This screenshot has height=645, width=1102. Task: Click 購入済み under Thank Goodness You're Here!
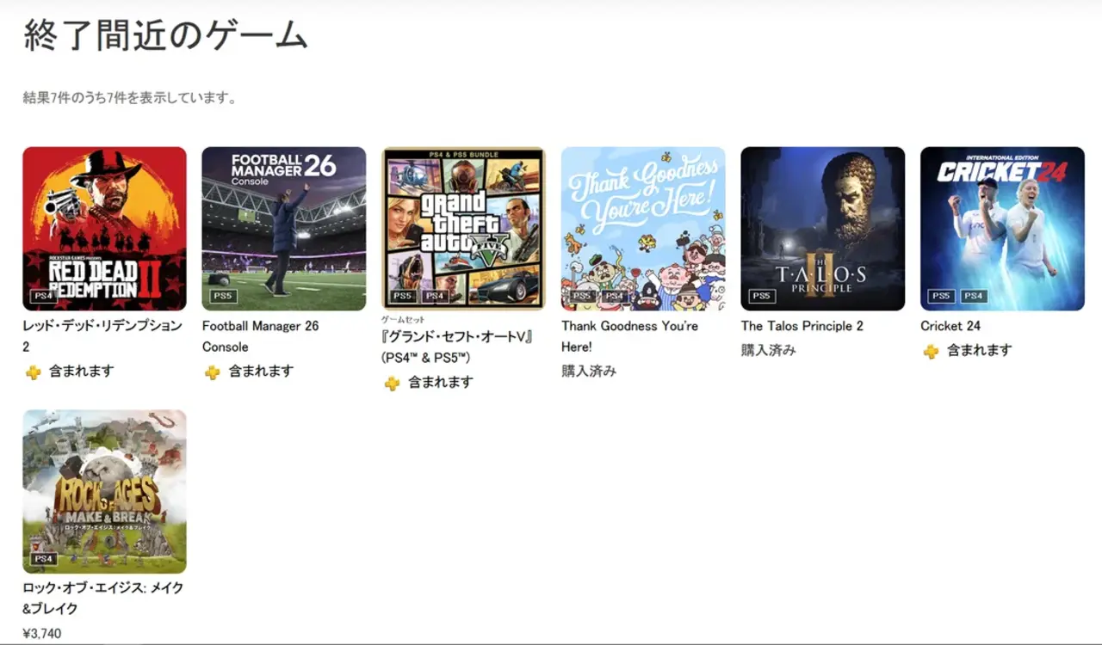(589, 372)
